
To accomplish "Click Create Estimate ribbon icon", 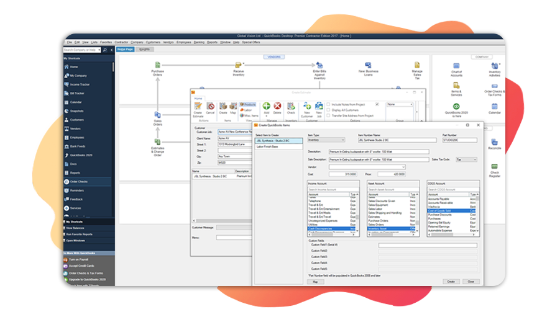I will tap(198, 106).
